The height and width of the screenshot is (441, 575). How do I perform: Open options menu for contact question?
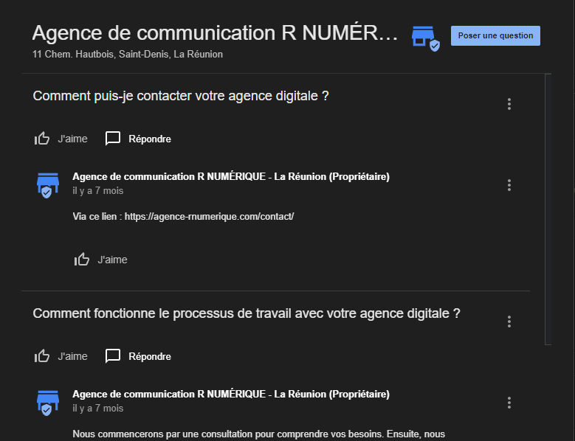[x=509, y=104]
